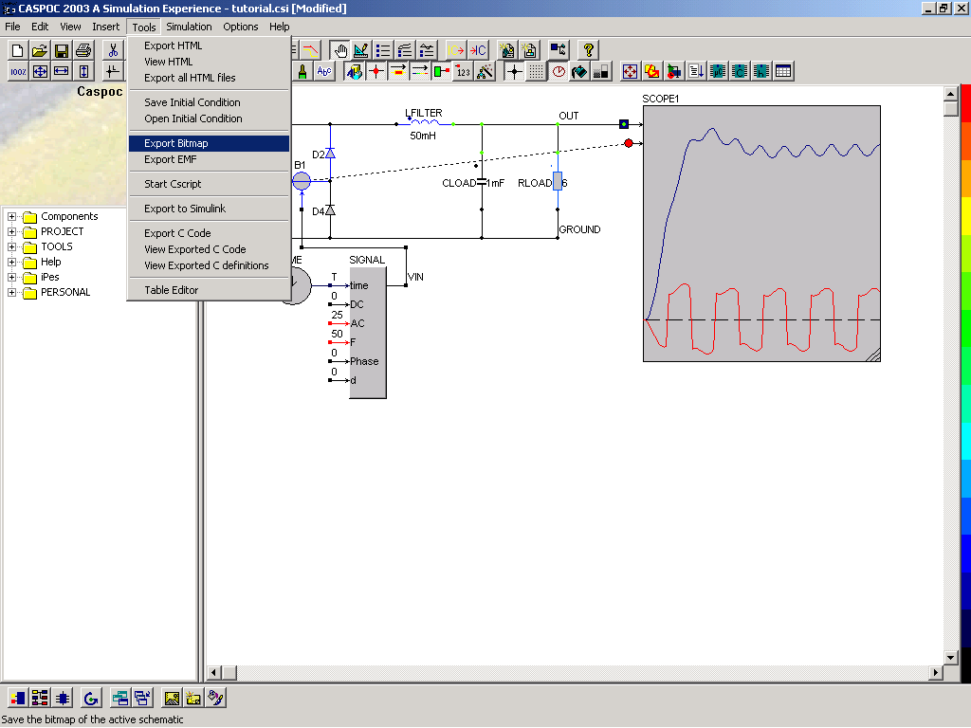Click the block diagram icon in bottom toolbar
971x728 pixels.
[40, 698]
